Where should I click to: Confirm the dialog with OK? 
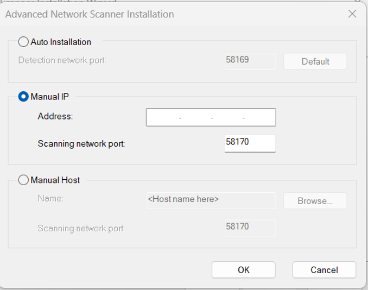point(243,270)
